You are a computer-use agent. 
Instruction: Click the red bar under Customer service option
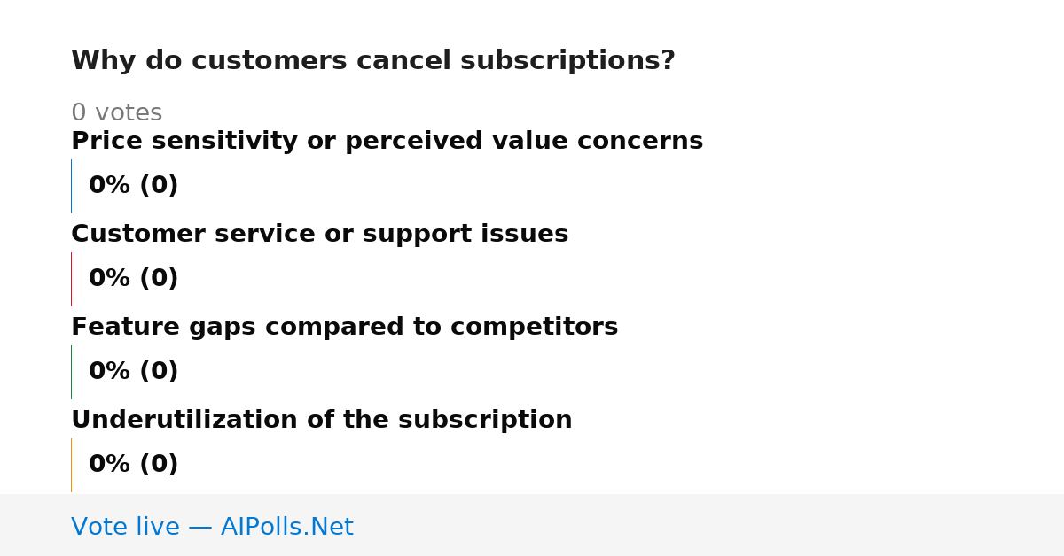71,279
